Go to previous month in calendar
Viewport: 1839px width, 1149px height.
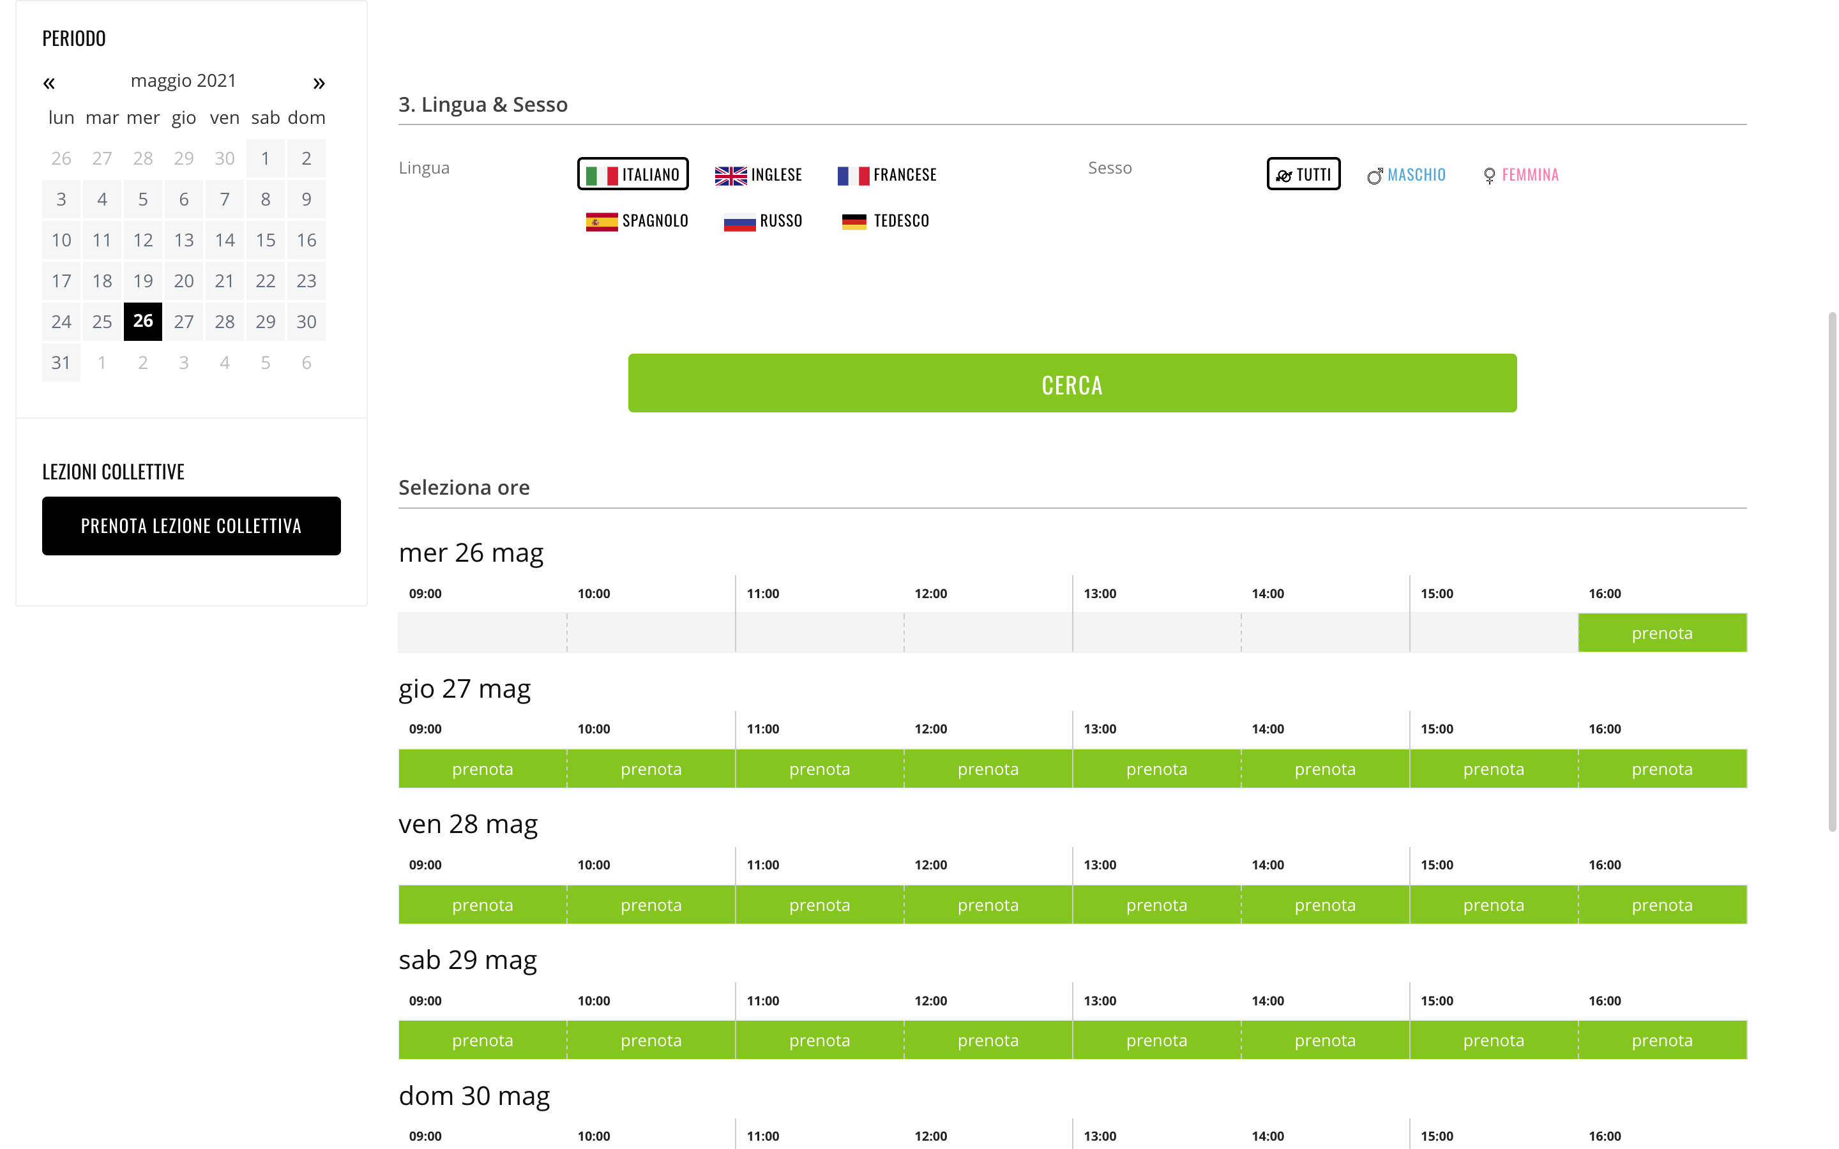pos(49,83)
